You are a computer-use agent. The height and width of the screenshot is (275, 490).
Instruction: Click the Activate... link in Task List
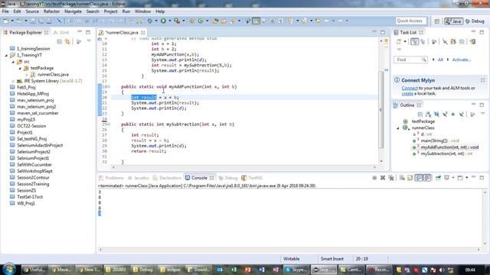click(x=461, y=60)
